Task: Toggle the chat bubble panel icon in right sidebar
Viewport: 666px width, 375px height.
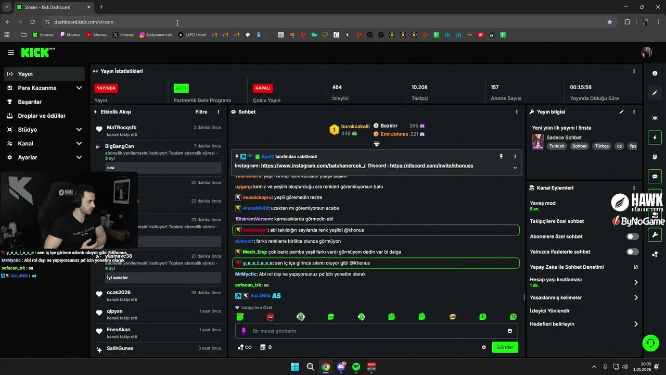Action: pyautogui.click(x=655, y=177)
